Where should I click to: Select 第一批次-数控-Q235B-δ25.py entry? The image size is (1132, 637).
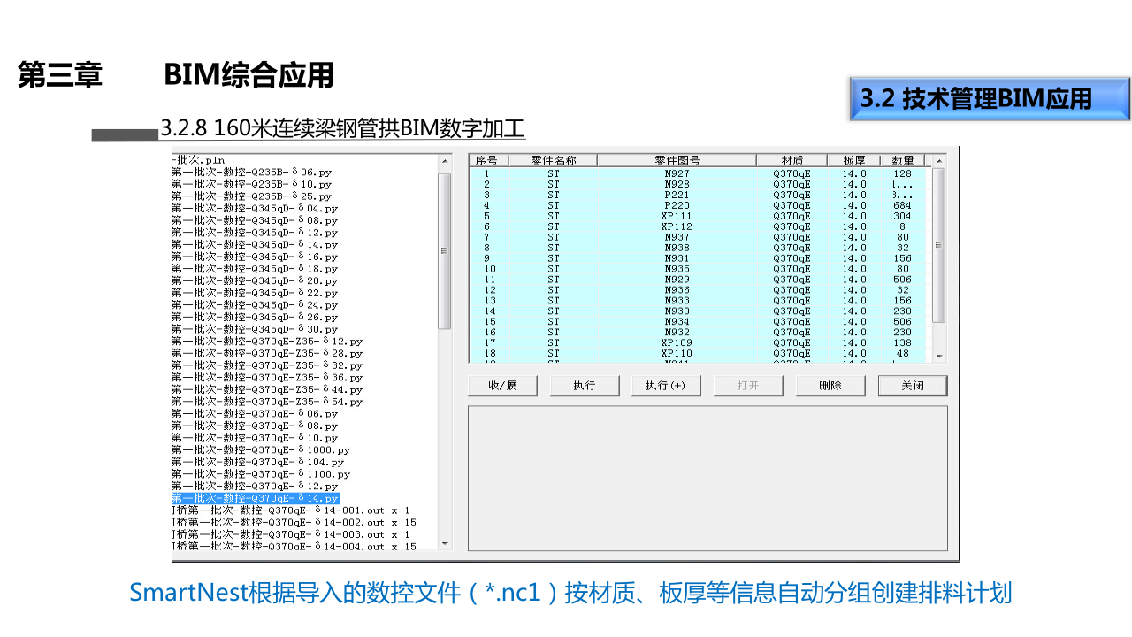(252, 196)
